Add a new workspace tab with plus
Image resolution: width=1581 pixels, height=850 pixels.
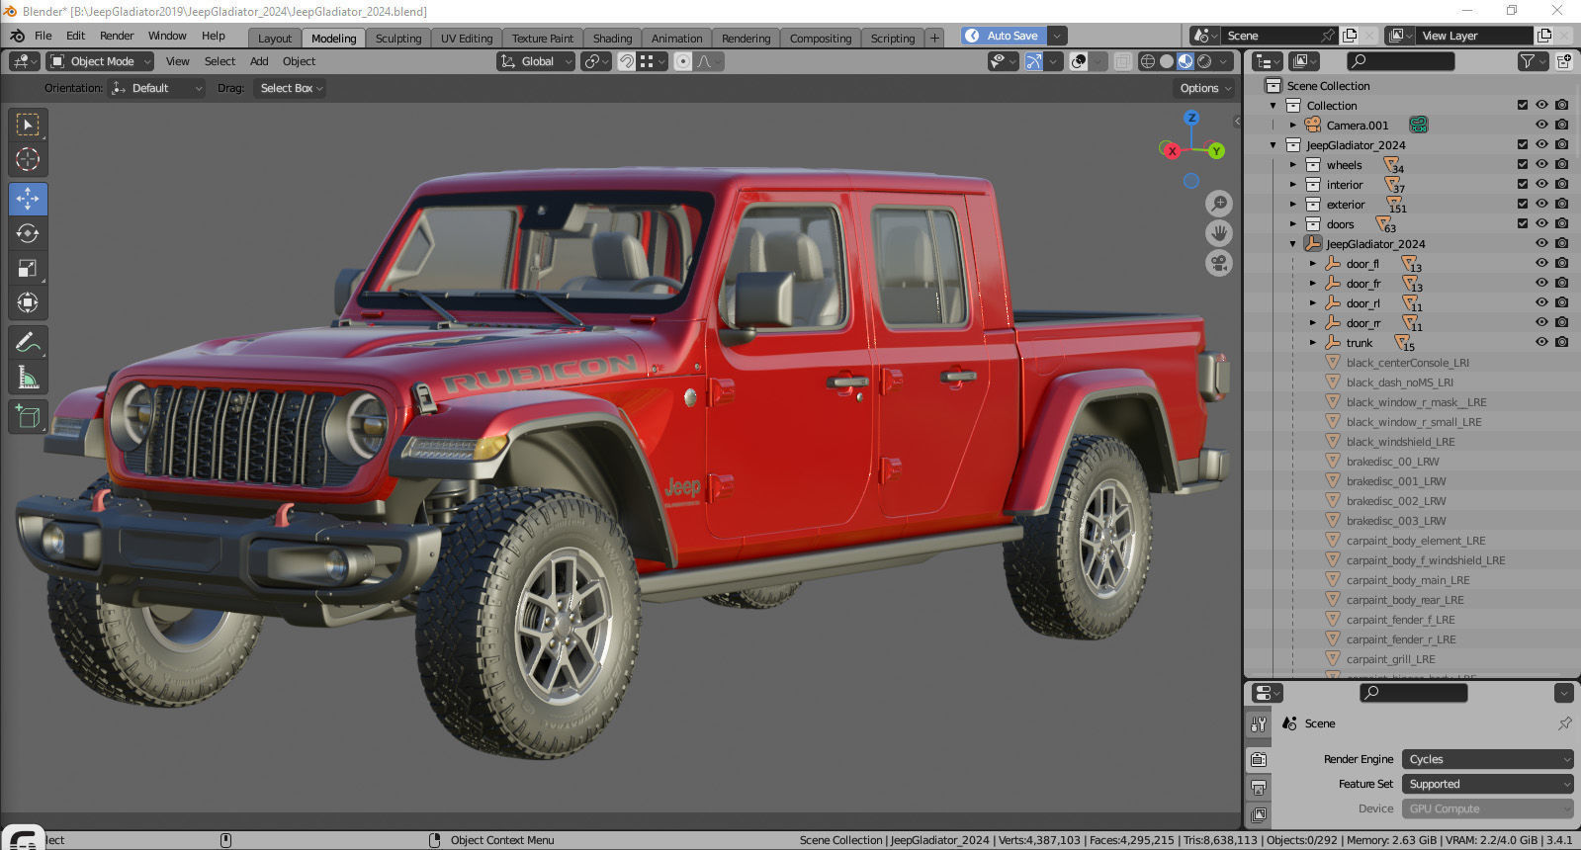(x=934, y=38)
